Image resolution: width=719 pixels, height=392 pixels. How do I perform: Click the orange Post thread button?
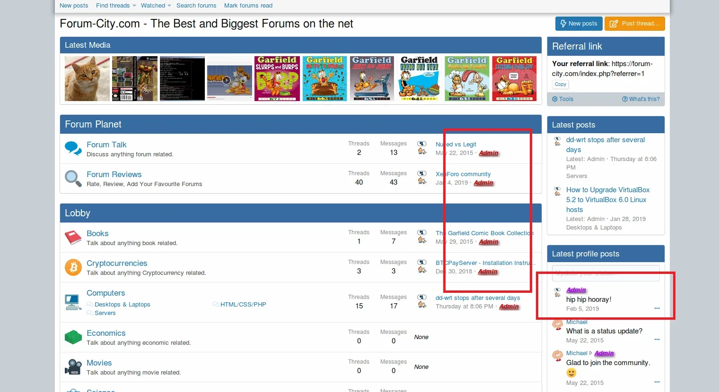634,24
